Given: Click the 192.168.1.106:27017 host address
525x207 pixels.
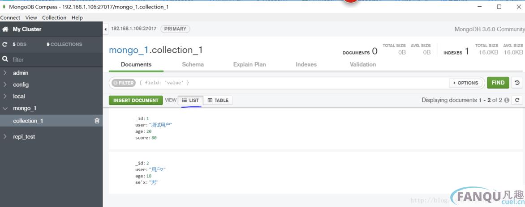Looking at the screenshot, I should pos(133,29).
